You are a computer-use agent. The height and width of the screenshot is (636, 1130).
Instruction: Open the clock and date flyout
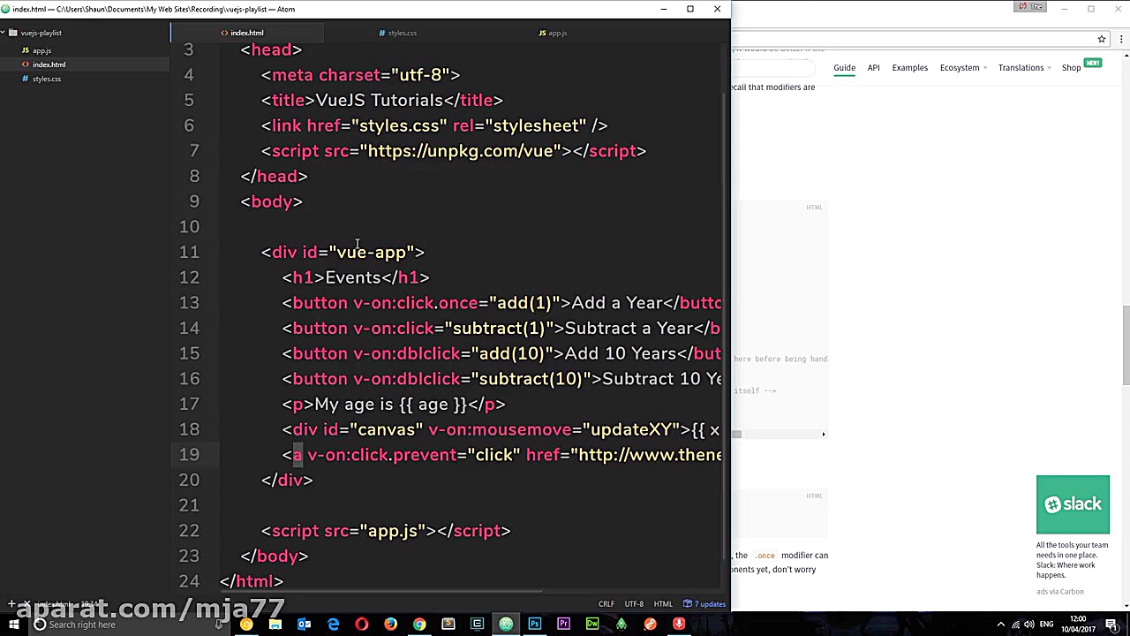click(x=1077, y=625)
